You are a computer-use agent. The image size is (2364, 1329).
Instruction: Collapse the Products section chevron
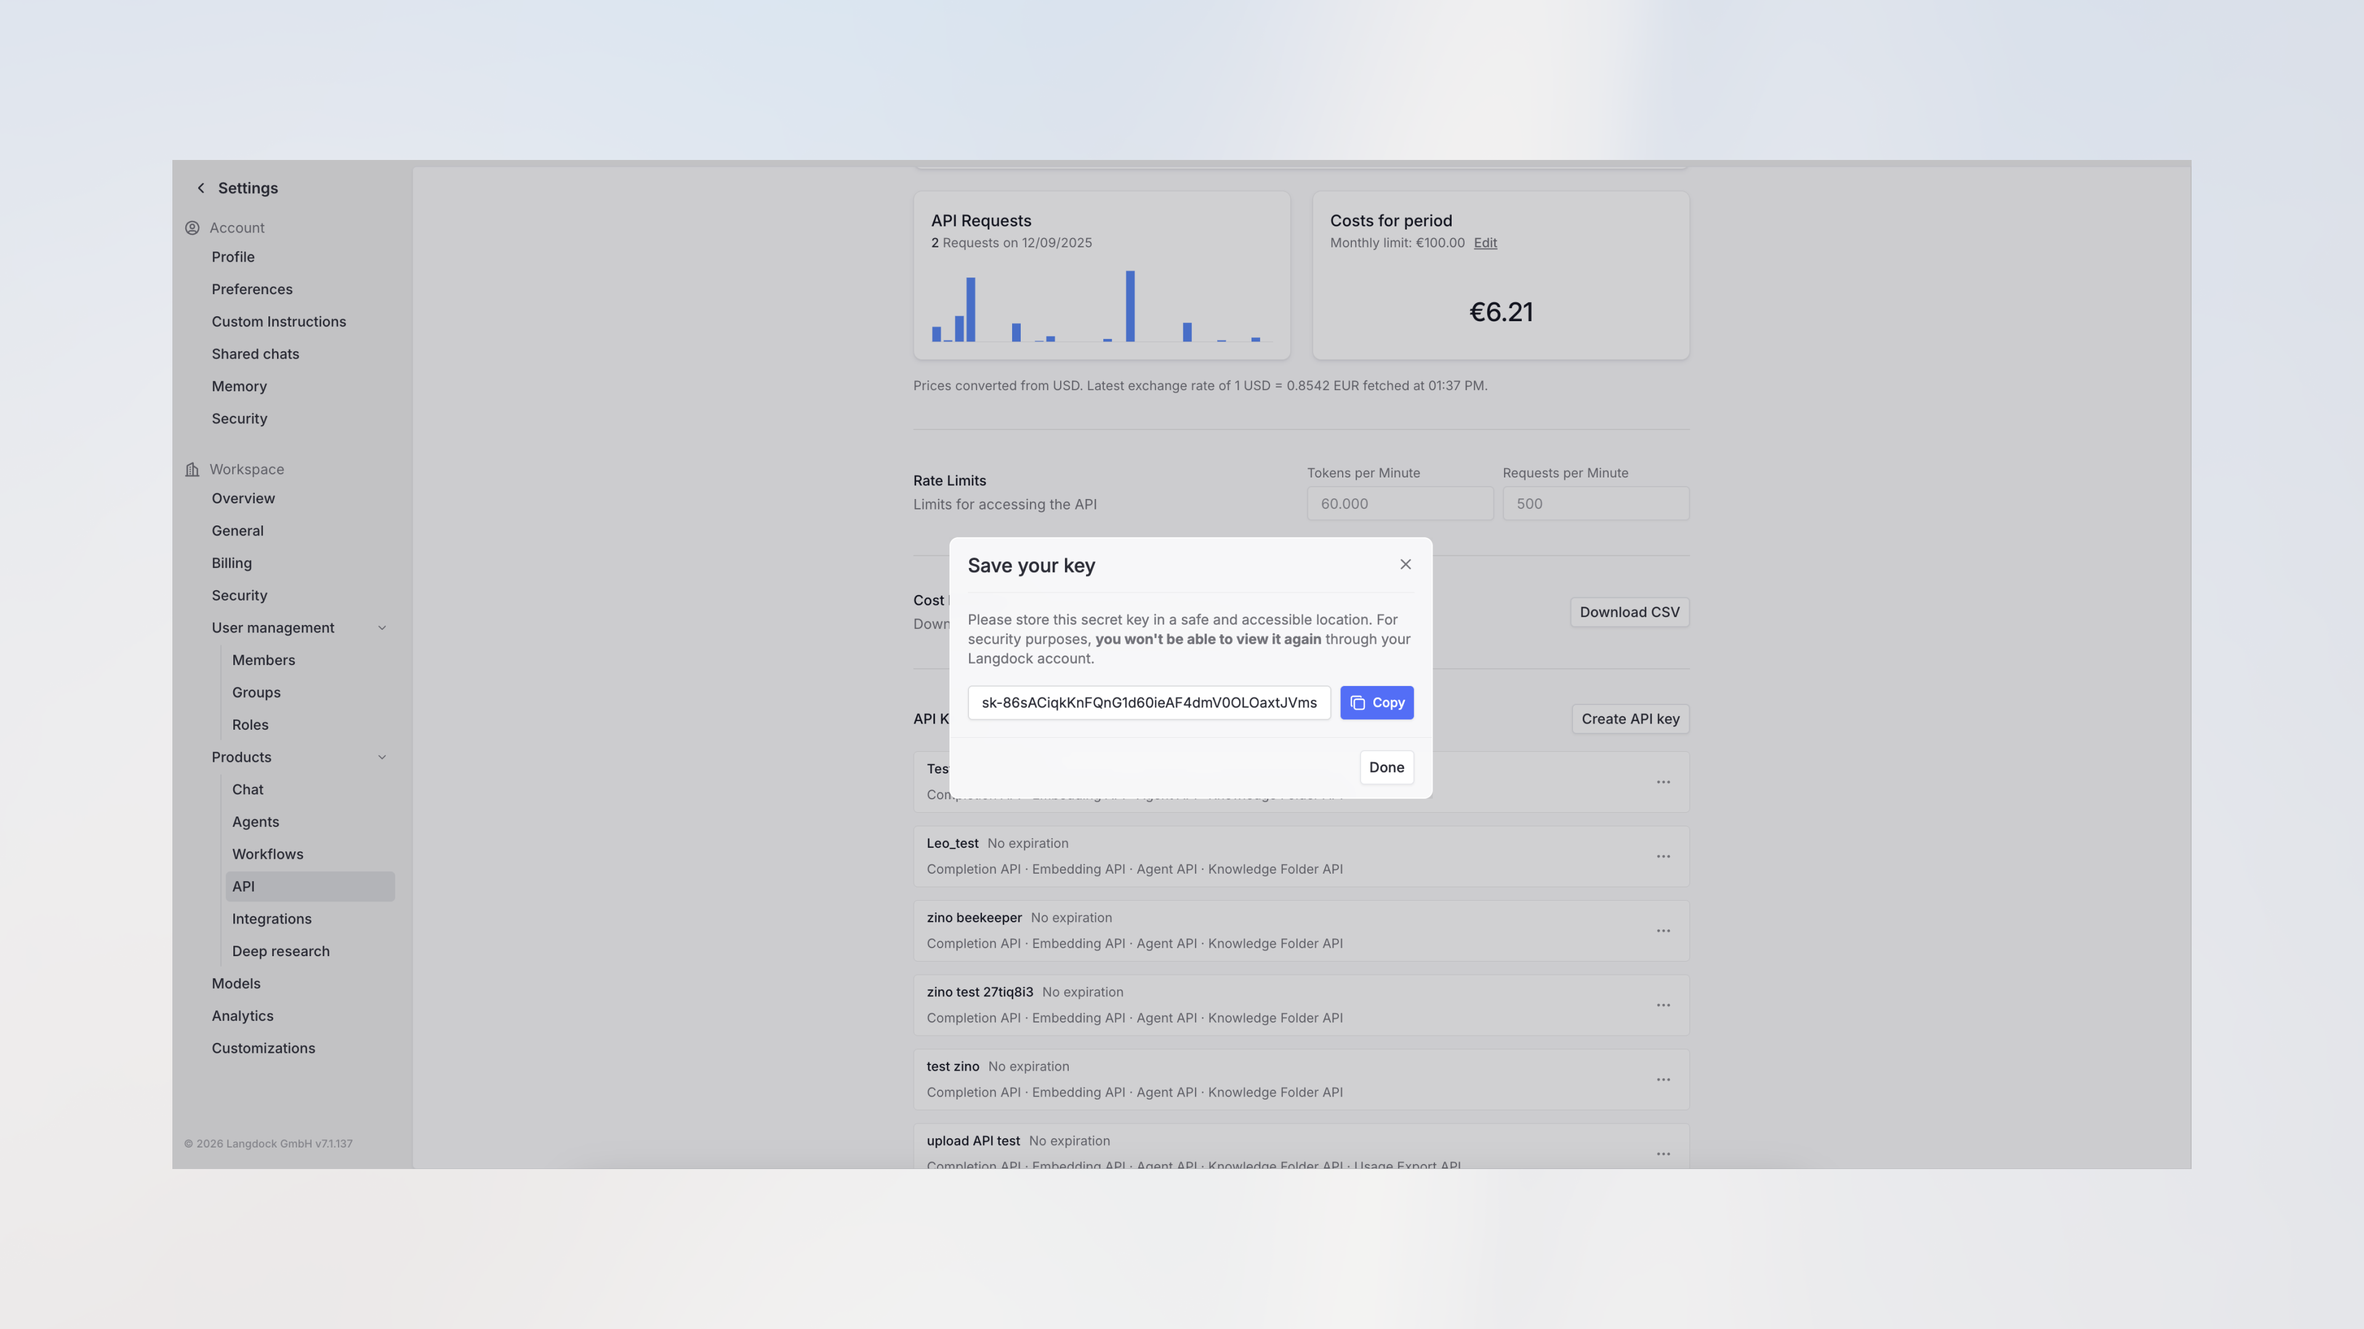382,757
